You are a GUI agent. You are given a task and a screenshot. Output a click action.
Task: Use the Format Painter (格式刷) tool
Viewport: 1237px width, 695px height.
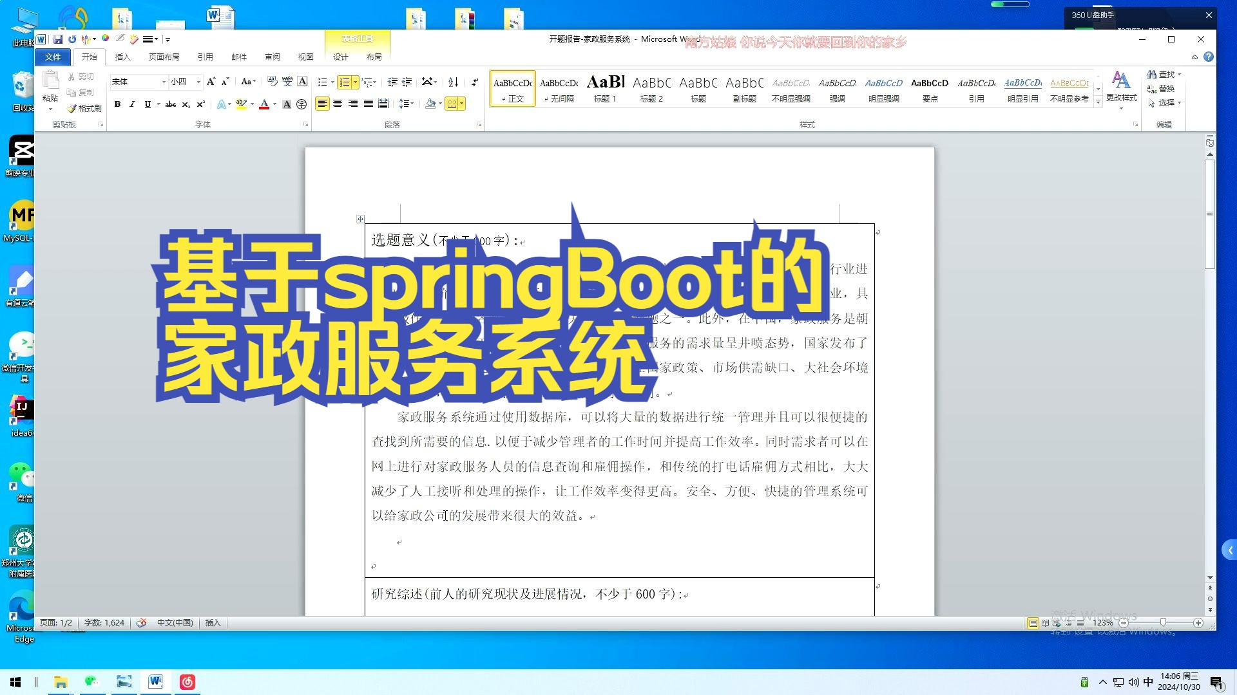84,108
